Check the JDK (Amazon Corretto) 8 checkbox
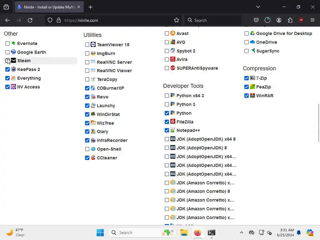 pos(167,192)
